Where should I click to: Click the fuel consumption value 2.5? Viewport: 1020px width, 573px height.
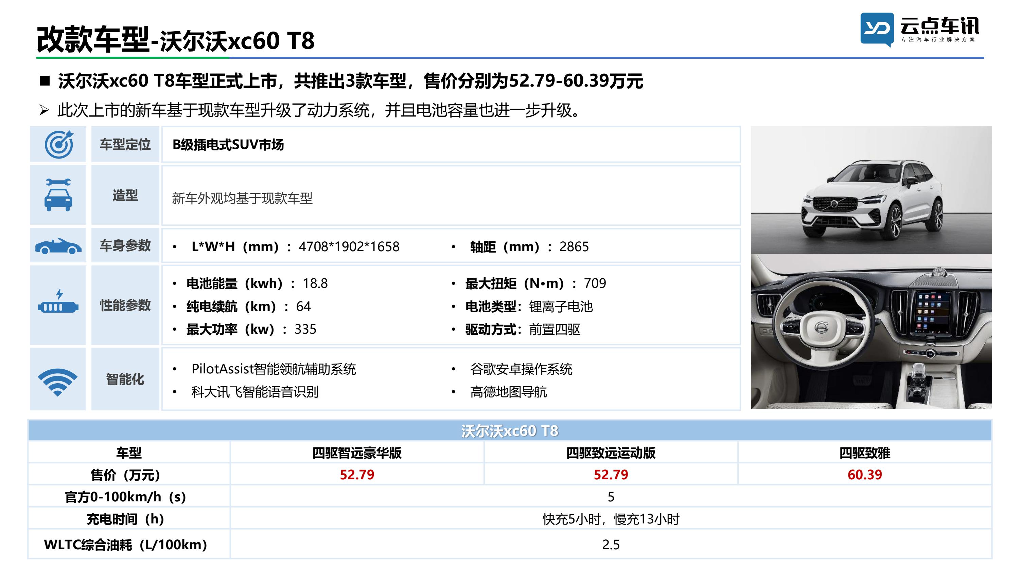coord(611,544)
